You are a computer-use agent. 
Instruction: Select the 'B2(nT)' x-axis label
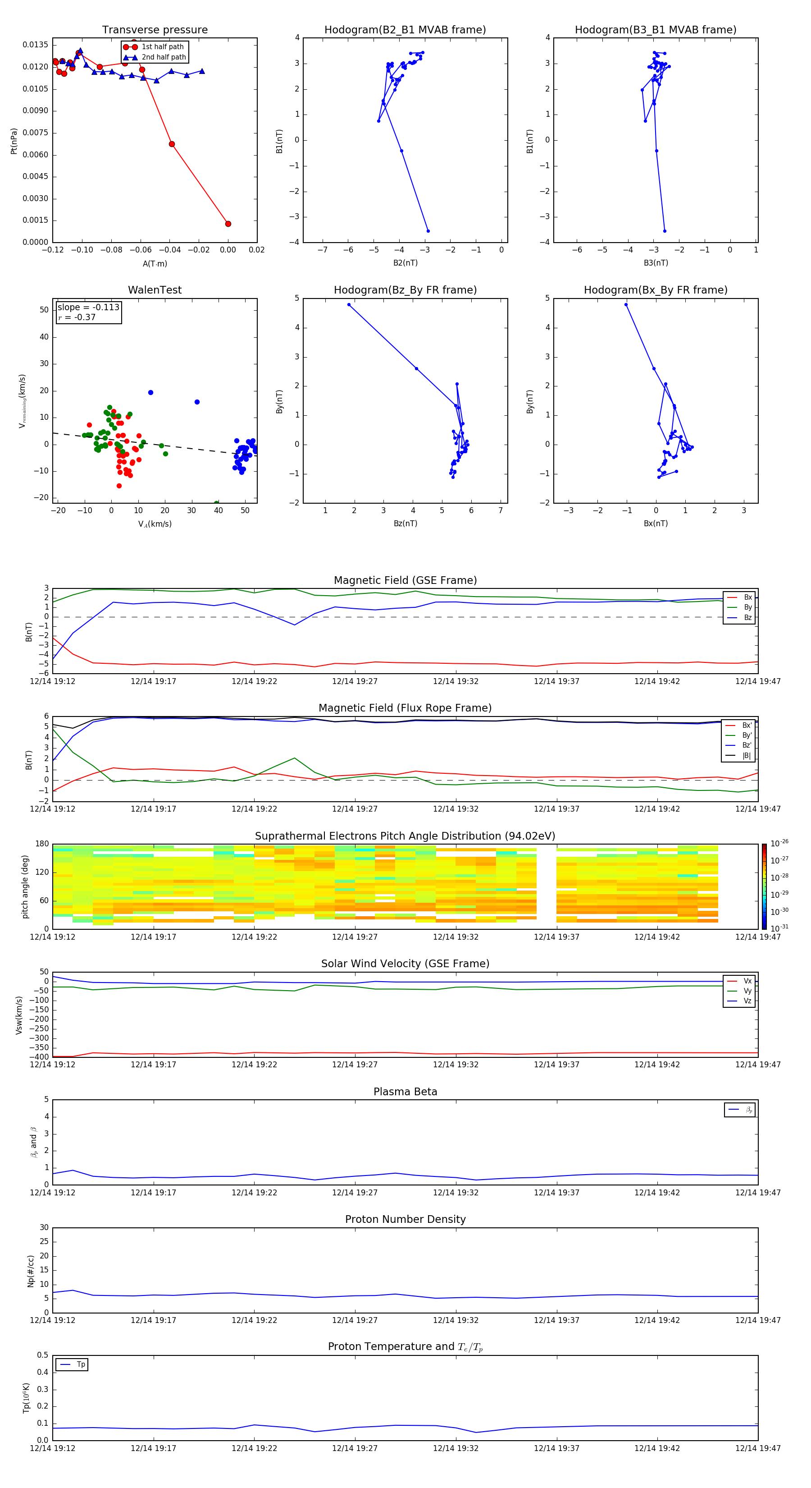(x=405, y=263)
